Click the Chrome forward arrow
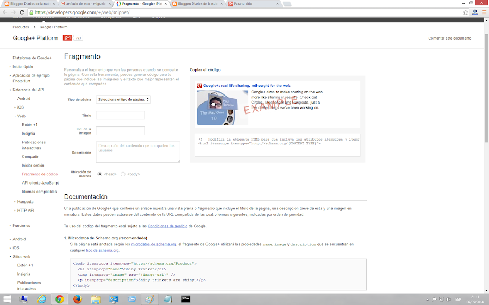 point(14,12)
